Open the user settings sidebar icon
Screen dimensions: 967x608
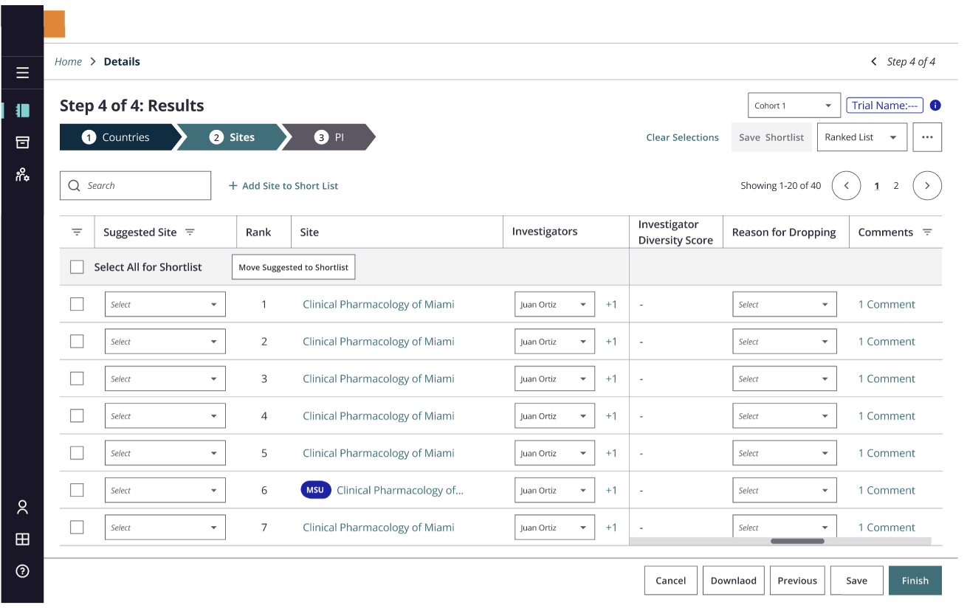pos(22,175)
